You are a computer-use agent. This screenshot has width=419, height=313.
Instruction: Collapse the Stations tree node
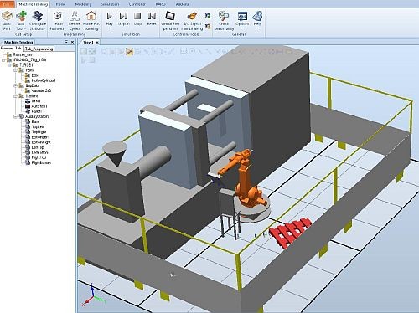point(16,96)
